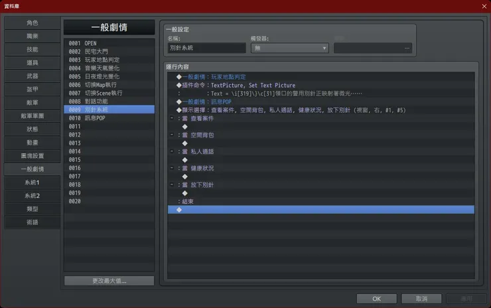Select empty command under 當 空間背包
This screenshot has height=308, width=491.
click(x=321, y=143)
